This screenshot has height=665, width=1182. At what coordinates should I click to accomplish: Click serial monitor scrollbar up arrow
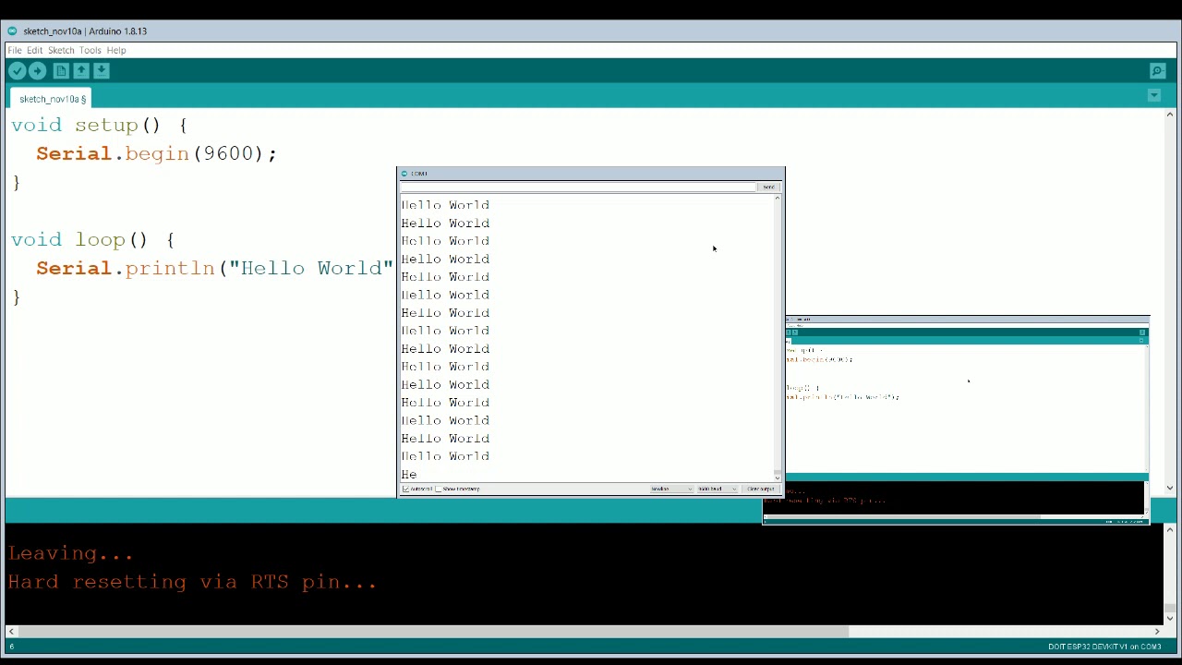778,199
